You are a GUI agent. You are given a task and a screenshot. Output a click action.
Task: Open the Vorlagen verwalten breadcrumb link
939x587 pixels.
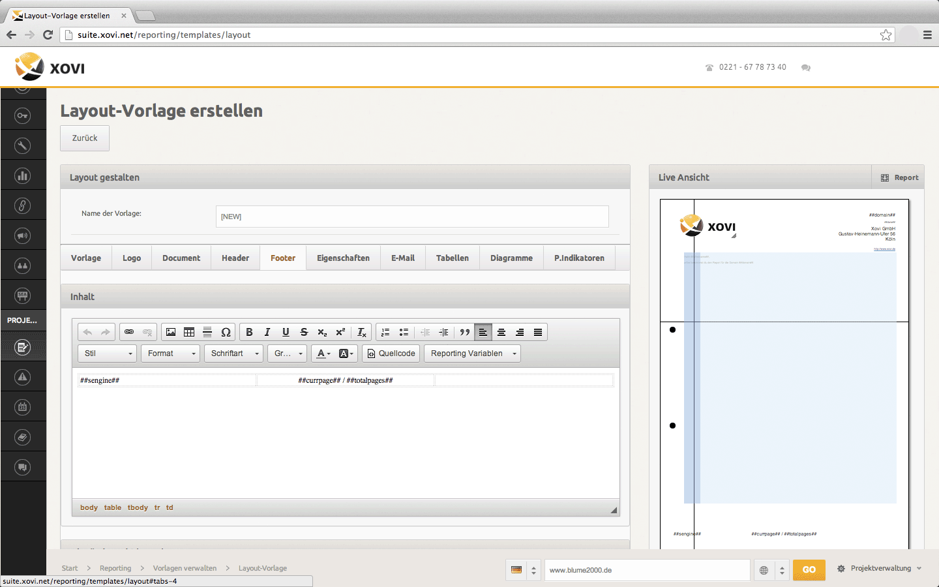(x=185, y=569)
